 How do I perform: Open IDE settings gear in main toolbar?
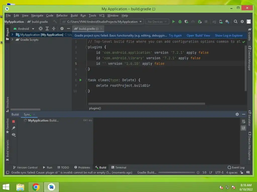pyautogui.click(x=242, y=21)
